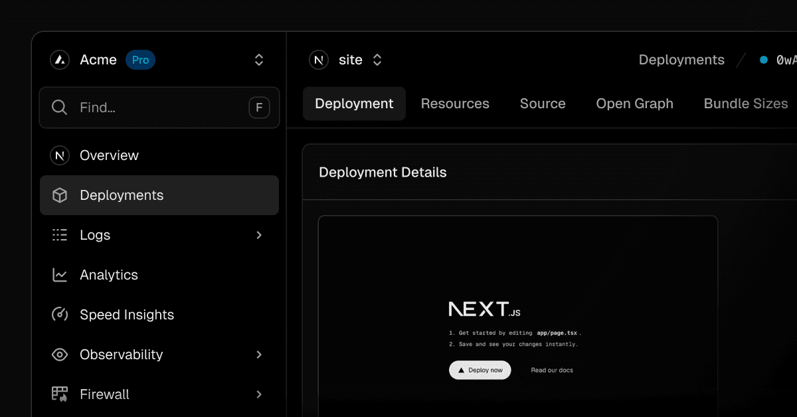Open the site project switcher dropdown
Screen dimensions: 797x417
point(377,60)
